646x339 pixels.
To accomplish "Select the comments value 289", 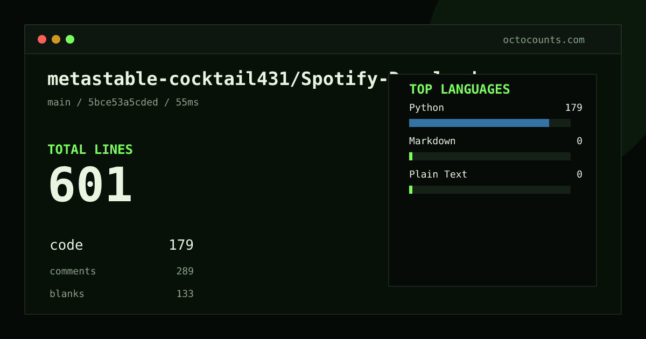I will click(185, 271).
